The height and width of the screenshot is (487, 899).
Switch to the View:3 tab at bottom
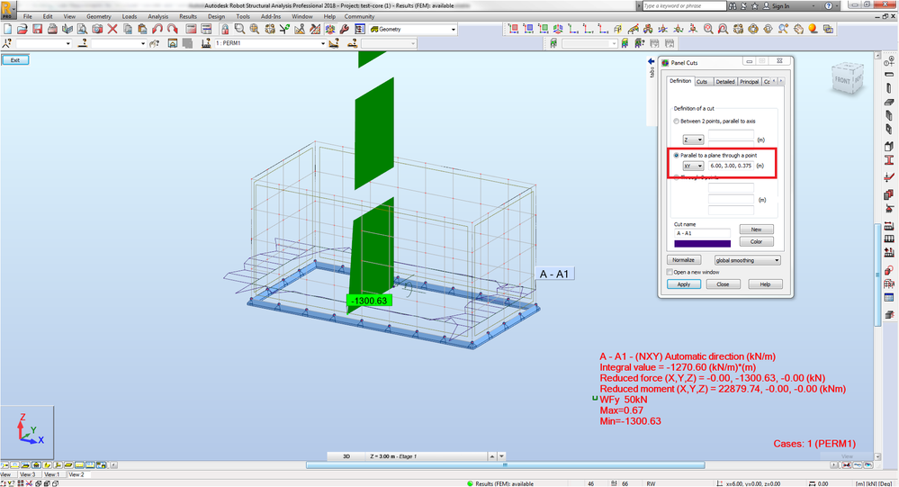tap(28, 474)
